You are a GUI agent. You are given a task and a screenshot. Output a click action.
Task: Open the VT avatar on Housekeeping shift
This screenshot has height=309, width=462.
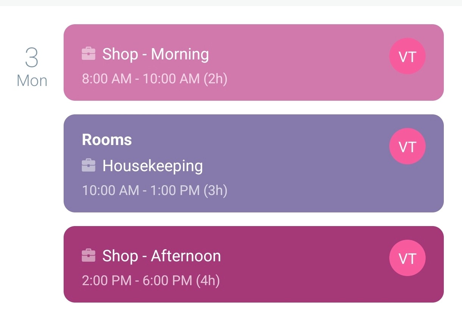407,147
